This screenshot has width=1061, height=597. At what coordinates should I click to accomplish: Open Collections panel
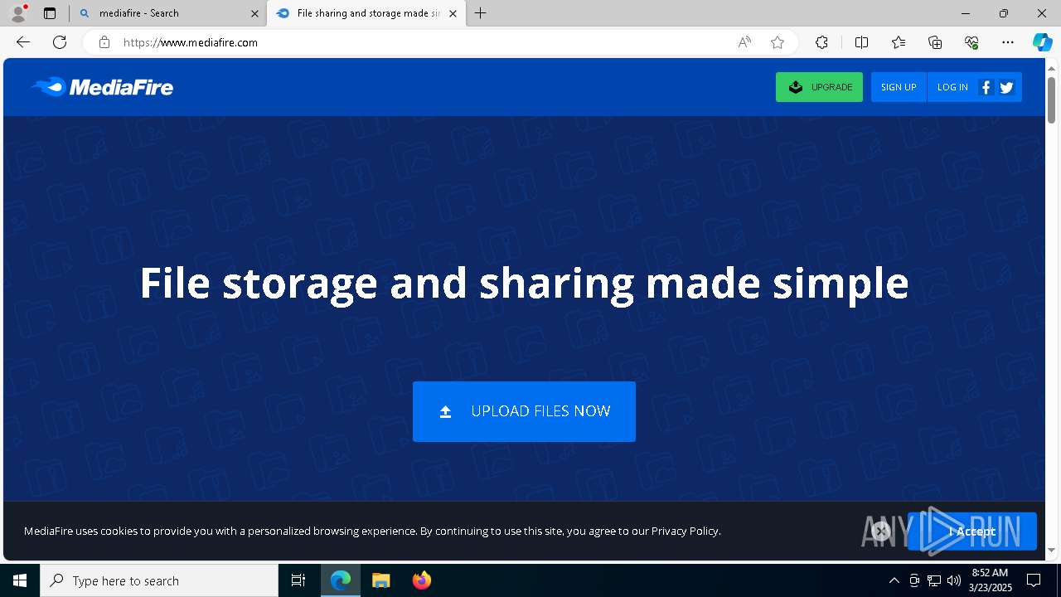(x=935, y=42)
